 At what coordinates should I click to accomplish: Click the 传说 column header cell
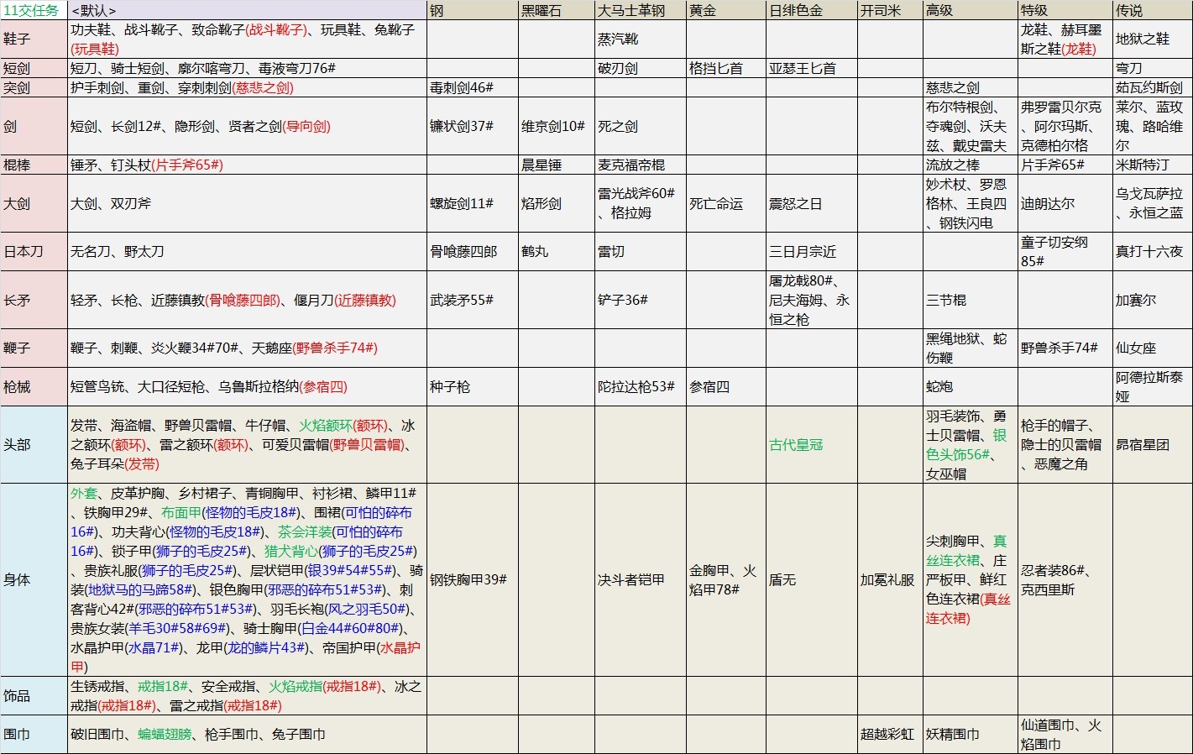pos(1129,10)
